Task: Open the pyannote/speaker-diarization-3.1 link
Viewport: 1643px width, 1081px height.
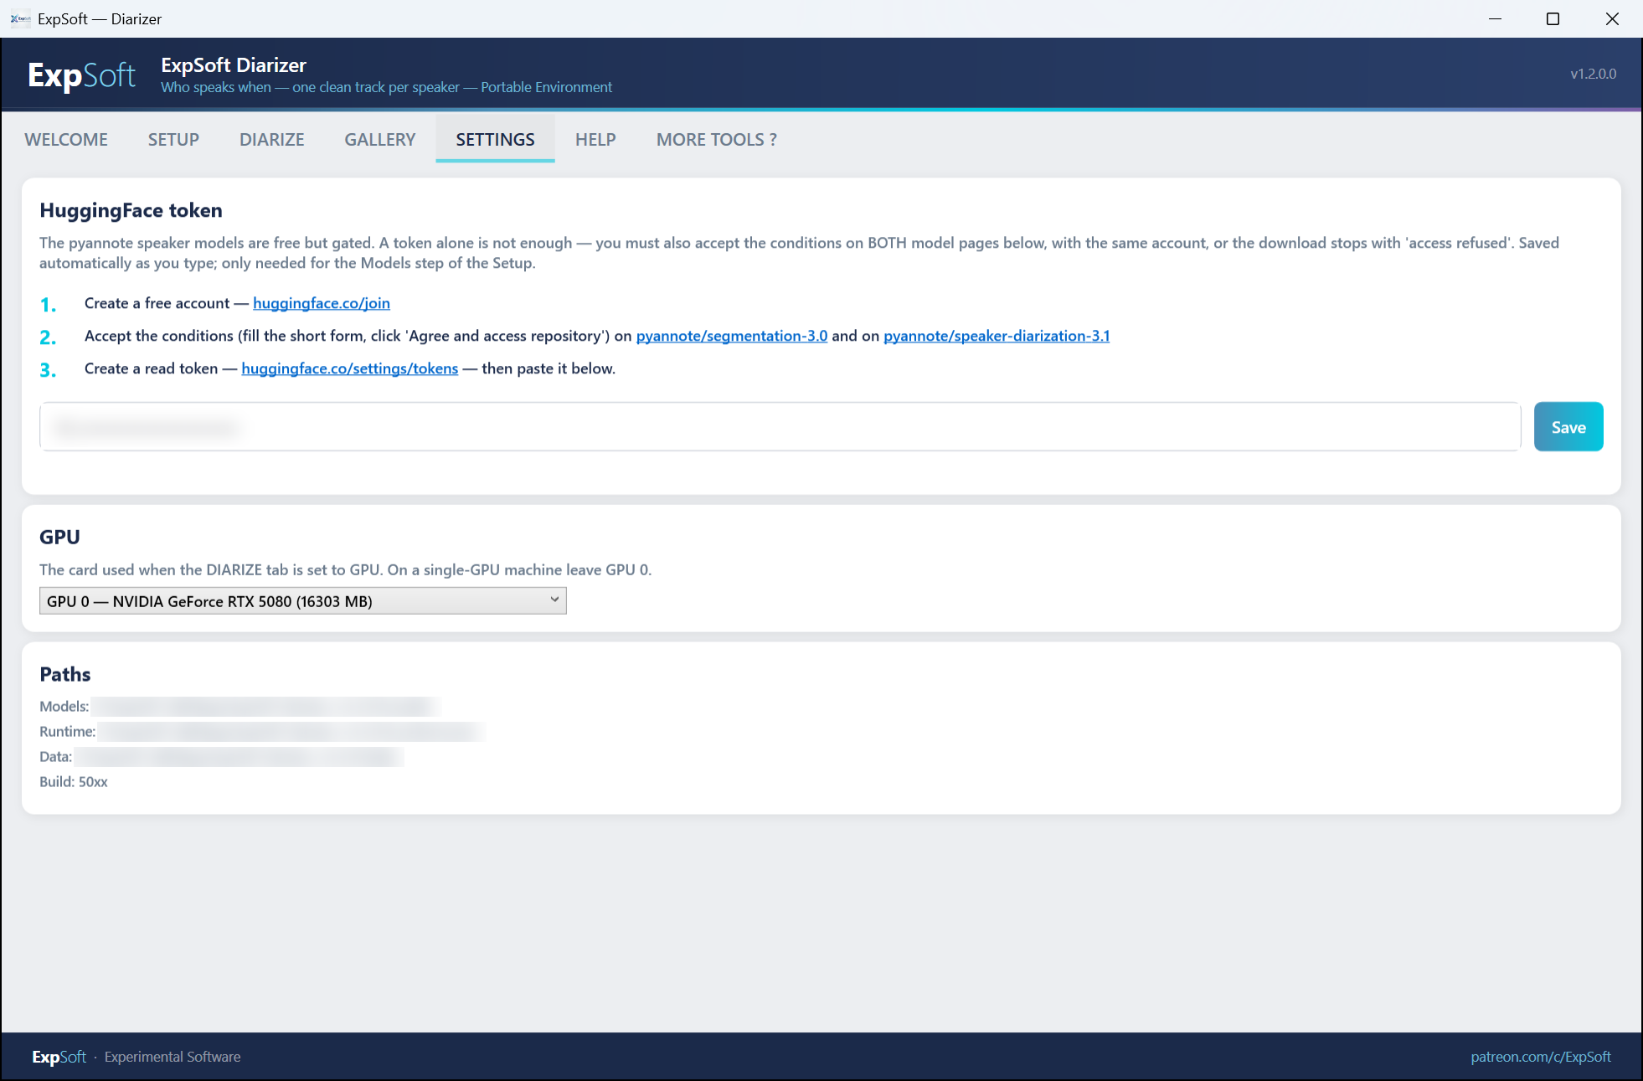Action: coord(997,336)
